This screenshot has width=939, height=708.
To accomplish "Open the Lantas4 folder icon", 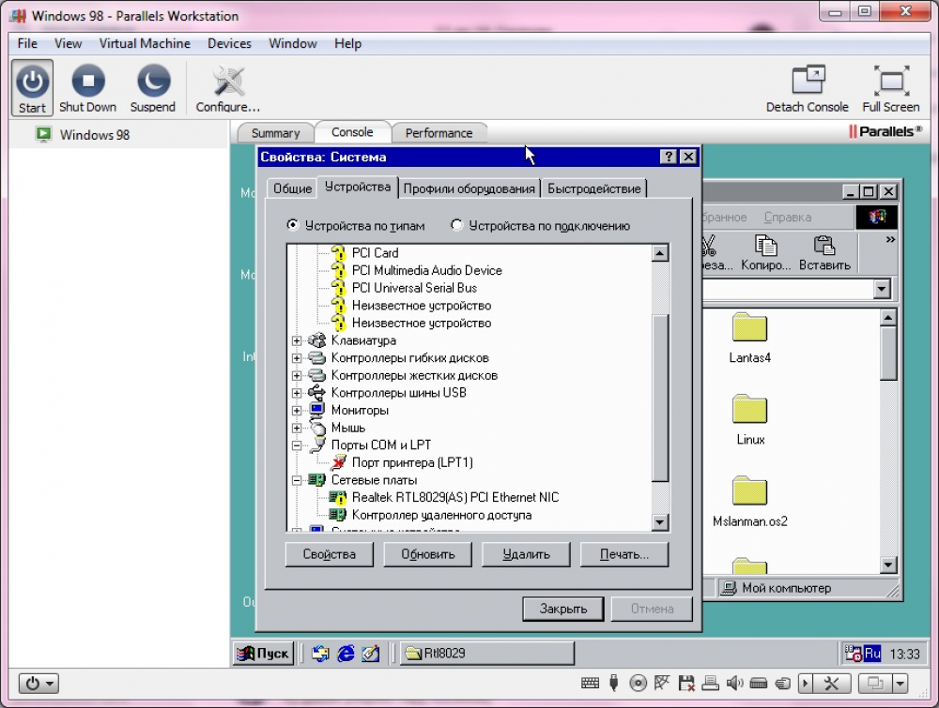I will (x=749, y=327).
